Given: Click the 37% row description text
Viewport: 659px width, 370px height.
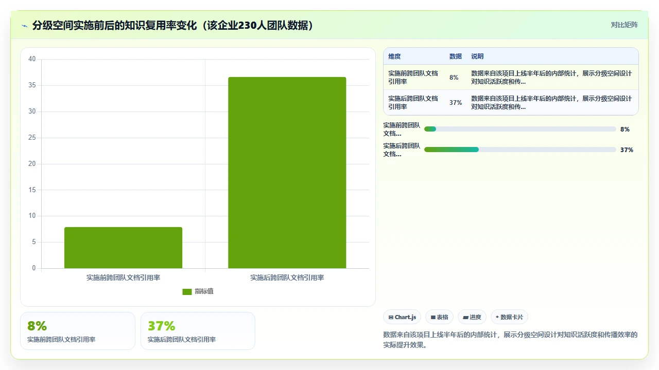Looking at the screenshot, I should pyautogui.click(x=551, y=102).
